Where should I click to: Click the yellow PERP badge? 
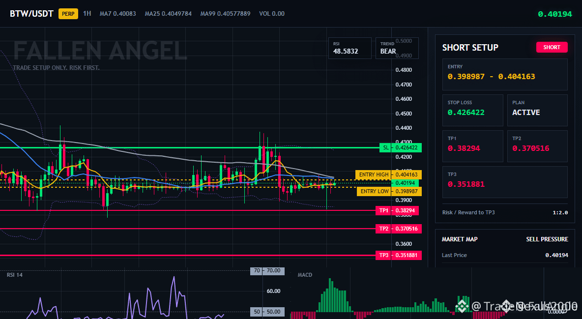pos(68,14)
